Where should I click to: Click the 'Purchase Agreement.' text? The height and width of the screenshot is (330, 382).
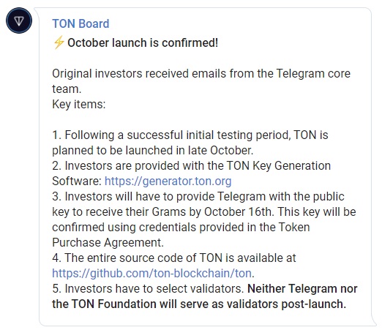coord(108,243)
